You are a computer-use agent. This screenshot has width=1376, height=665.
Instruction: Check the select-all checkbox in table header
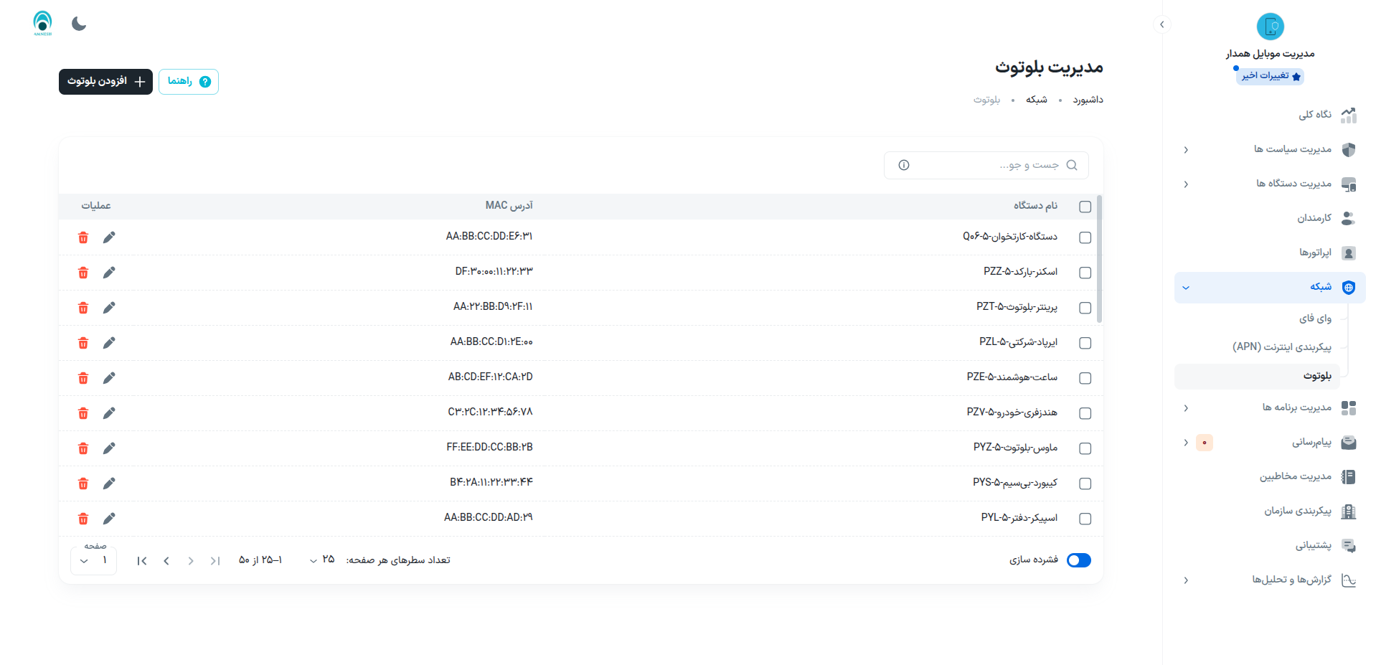click(x=1085, y=207)
